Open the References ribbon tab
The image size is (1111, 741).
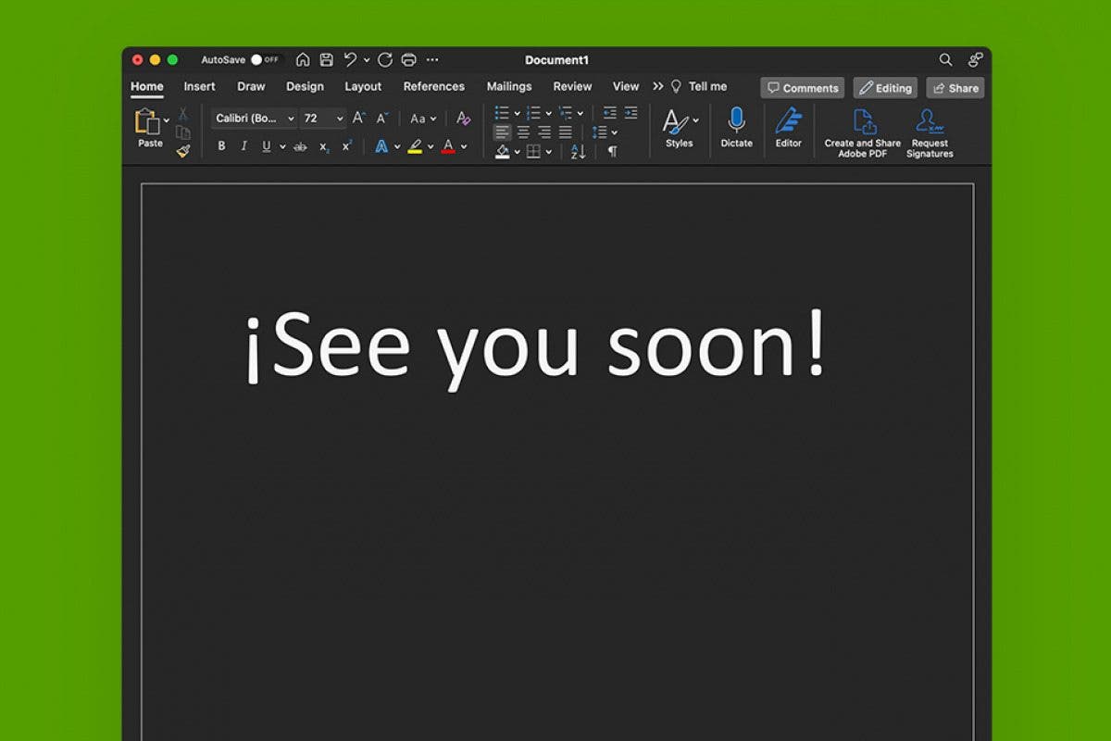[x=434, y=86]
